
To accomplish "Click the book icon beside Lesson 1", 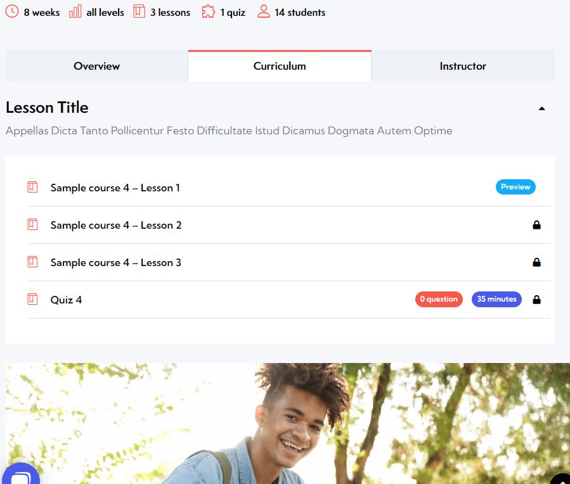I will pyautogui.click(x=33, y=187).
